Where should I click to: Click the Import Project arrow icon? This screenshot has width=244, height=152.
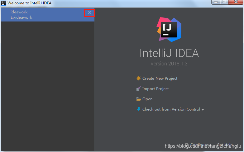pos(138,88)
